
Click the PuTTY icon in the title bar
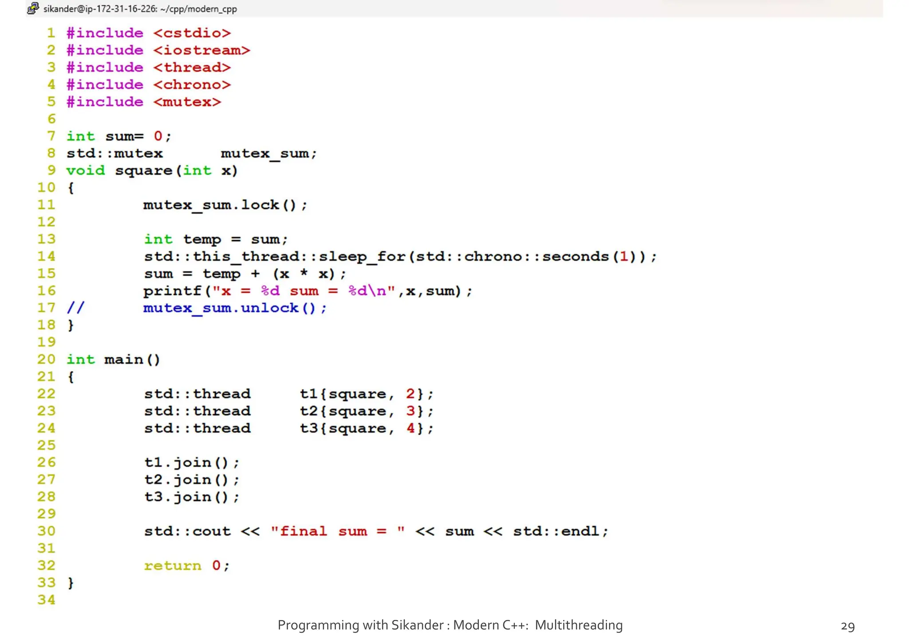pos(33,8)
